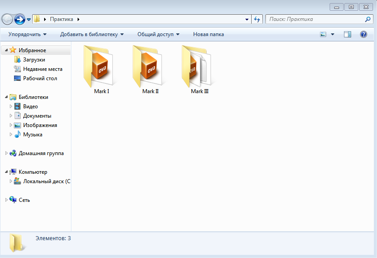This screenshot has width=377, height=258.
Task: Open Загрузки in favorites
Action: (34, 60)
